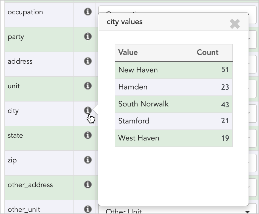The width and height of the screenshot is (259, 214).
Task: Click the info icon next to city
Action: 88,111
